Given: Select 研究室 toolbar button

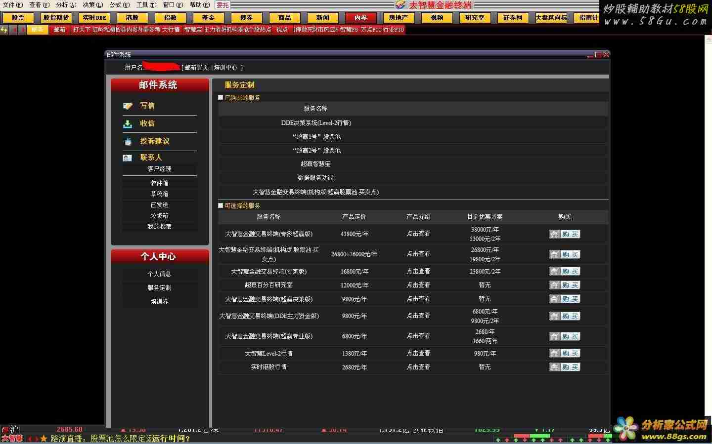Looking at the screenshot, I should pyautogui.click(x=475, y=18).
